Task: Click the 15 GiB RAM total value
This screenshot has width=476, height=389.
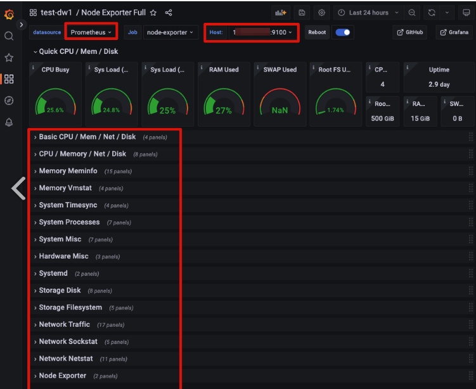Action: click(420, 118)
